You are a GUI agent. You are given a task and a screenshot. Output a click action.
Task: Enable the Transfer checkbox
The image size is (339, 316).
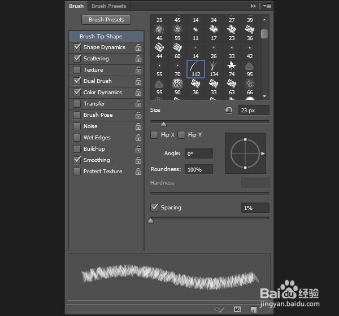coord(77,104)
